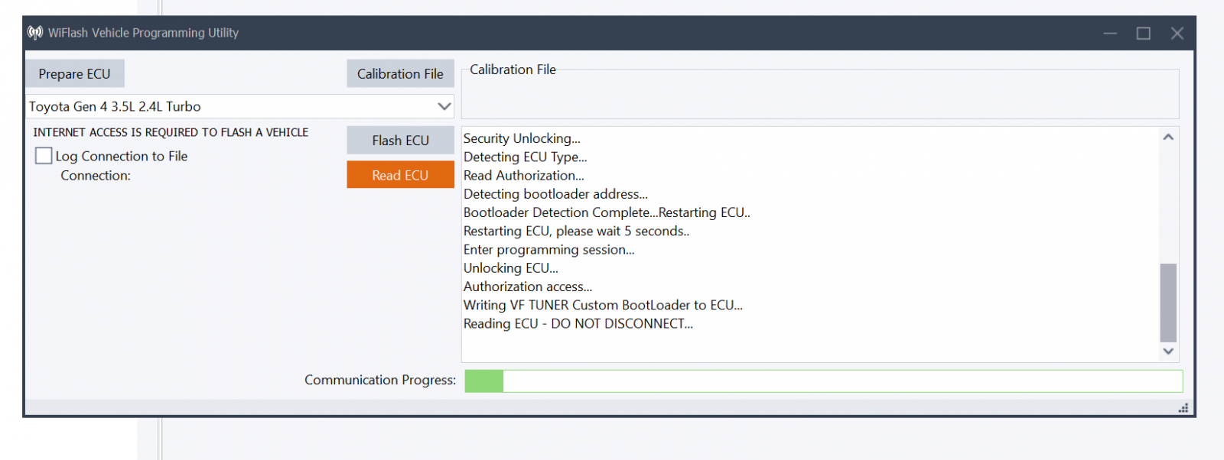Image resolution: width=1224 pixels, height=460 pixels.
Task: Enable the Log Connection to File checkbox
Action: point(44,156)
